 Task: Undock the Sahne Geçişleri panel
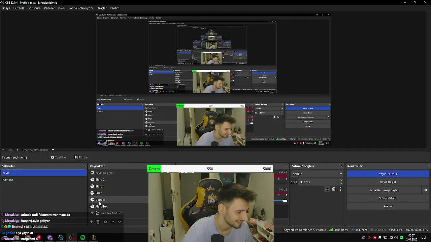coord(342,166)
